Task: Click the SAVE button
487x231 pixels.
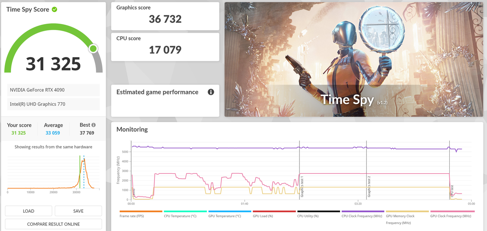Action: [78, 211]
